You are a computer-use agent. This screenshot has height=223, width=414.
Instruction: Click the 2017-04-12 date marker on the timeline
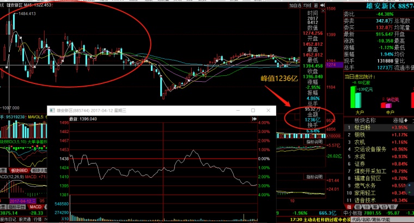click(22, 201)
